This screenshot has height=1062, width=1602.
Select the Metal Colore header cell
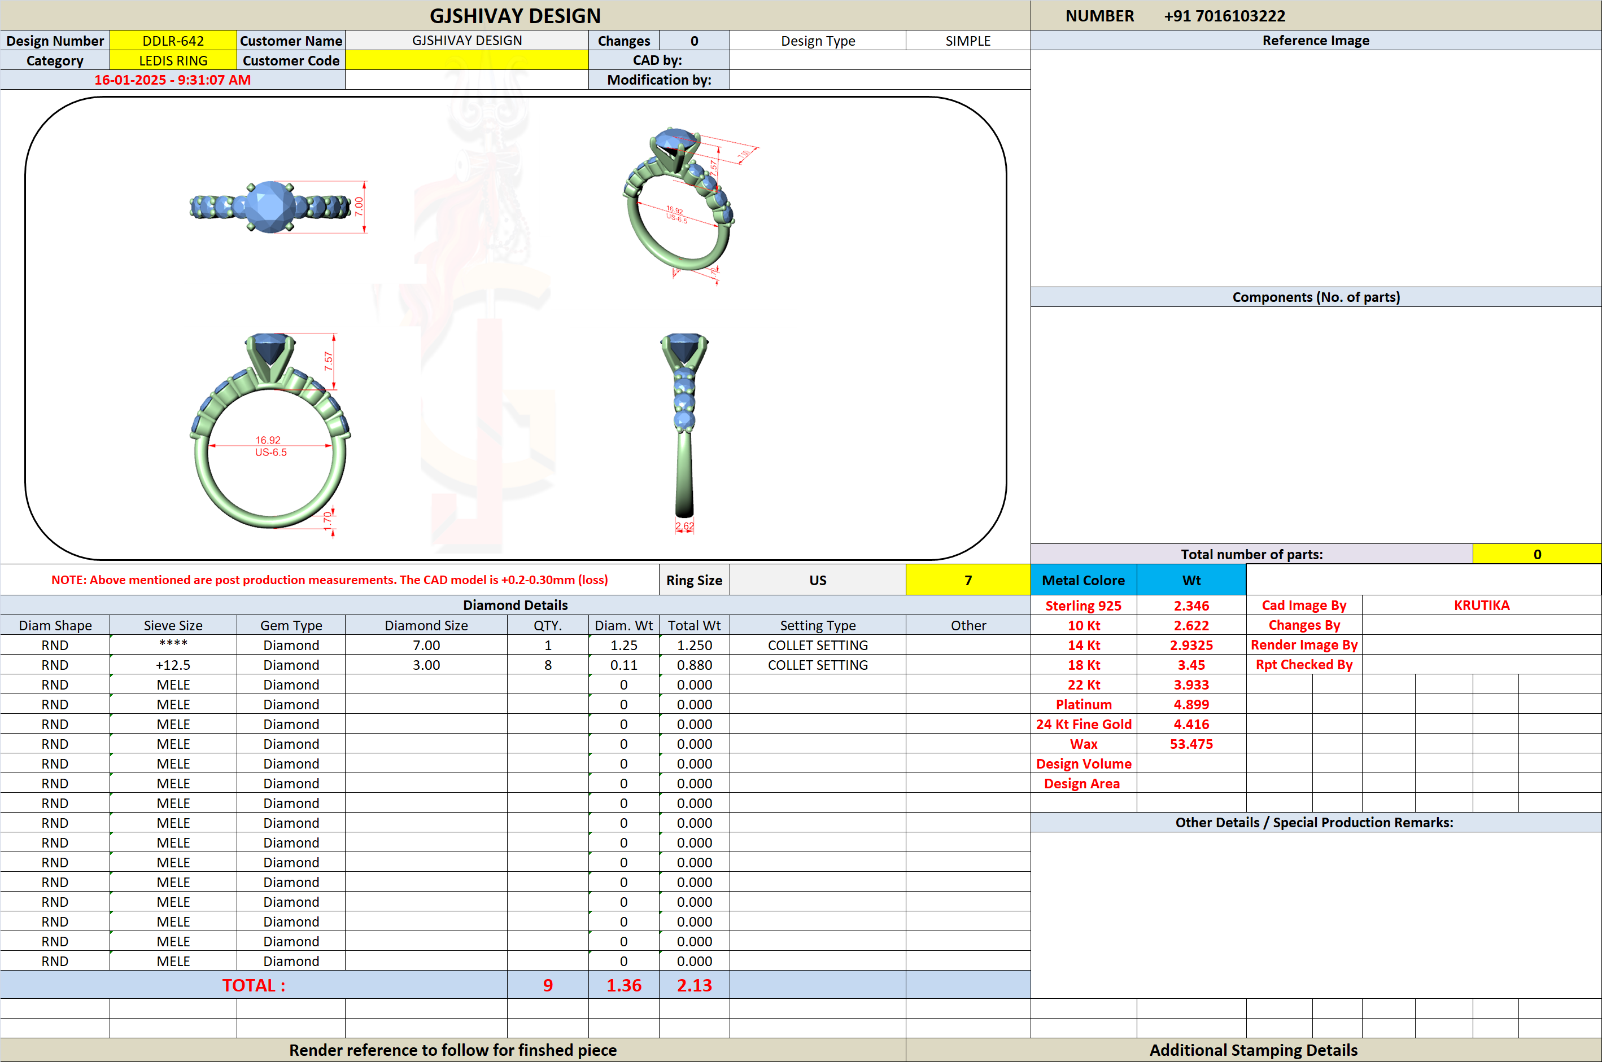coord(1083,580)
